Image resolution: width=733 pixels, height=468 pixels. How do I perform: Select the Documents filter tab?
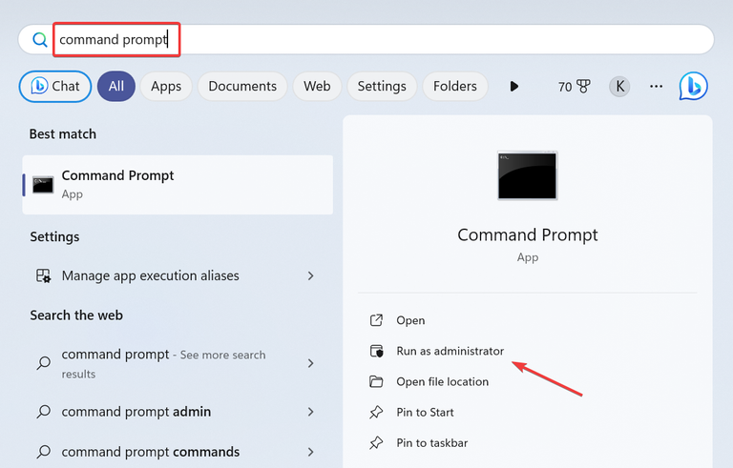click(242, 87)
